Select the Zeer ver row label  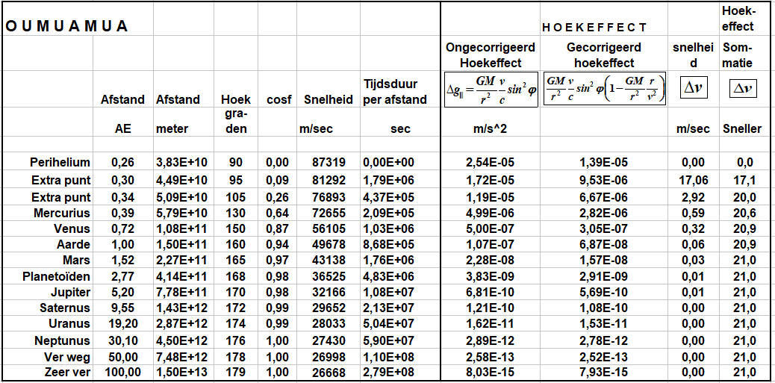(66, 373)
